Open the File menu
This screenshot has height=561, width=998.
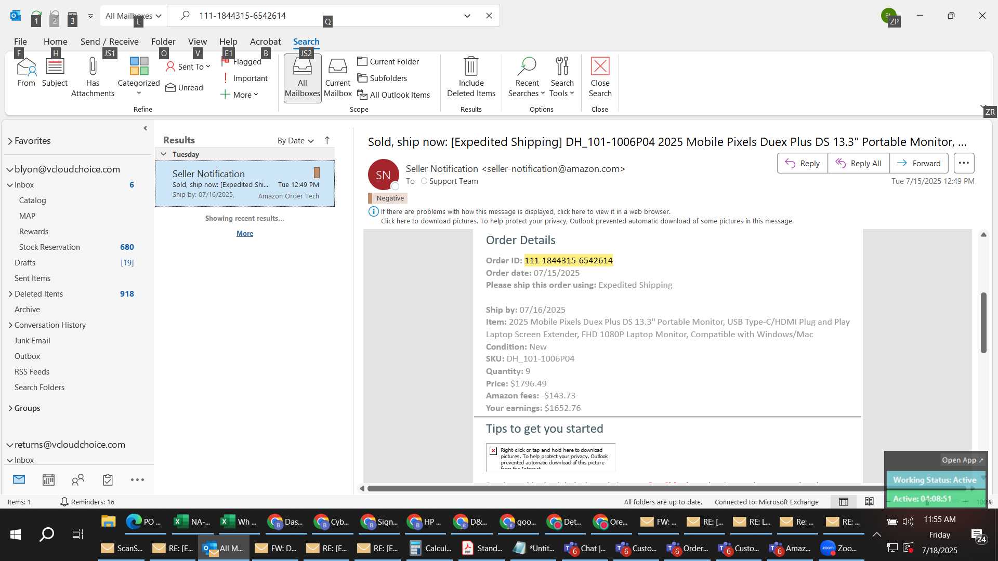pyautogui.click(x=20, y=42)
